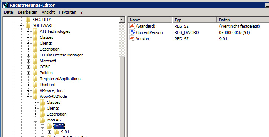Expand the ThinPrint key
Viewport: 269px width, 137px height.
pos(28,85)
